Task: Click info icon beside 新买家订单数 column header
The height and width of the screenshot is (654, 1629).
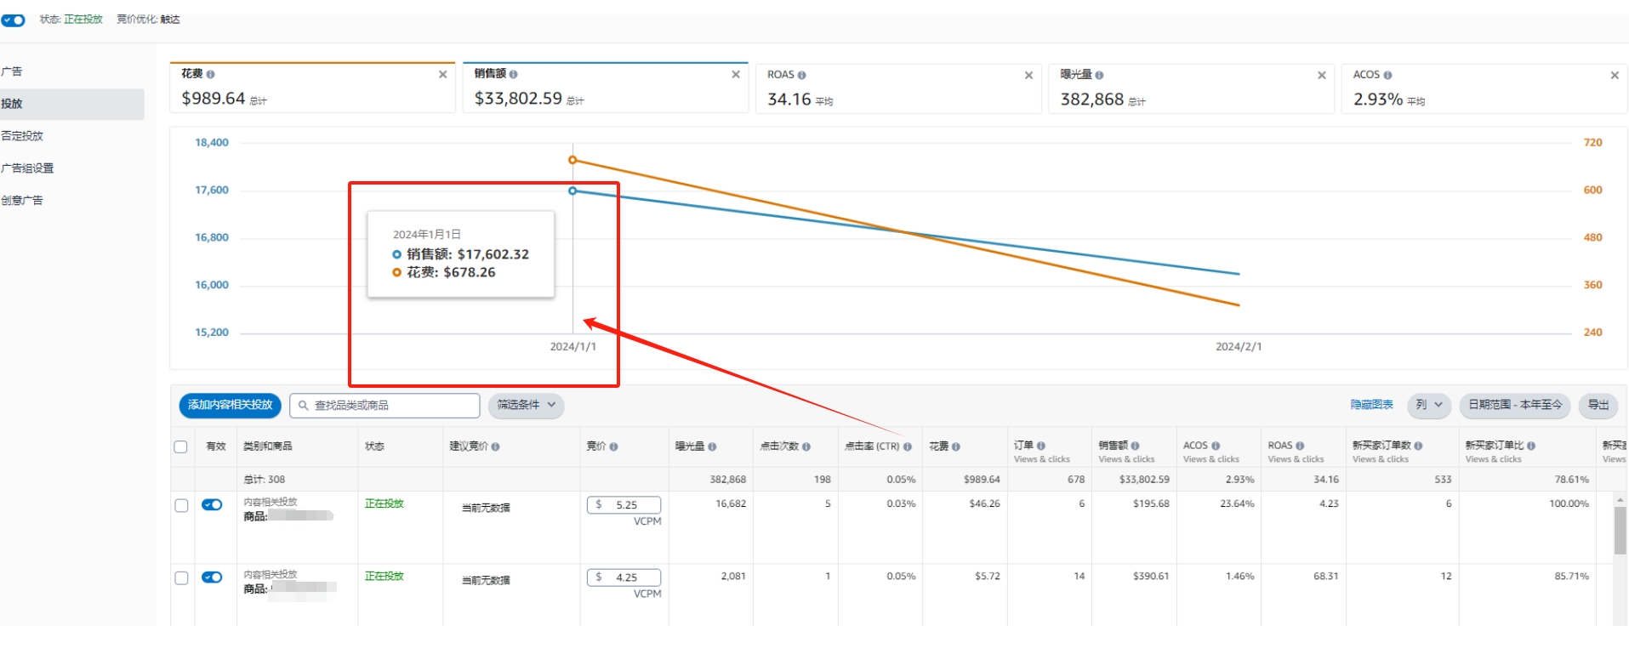Action: pos(1418,446)
